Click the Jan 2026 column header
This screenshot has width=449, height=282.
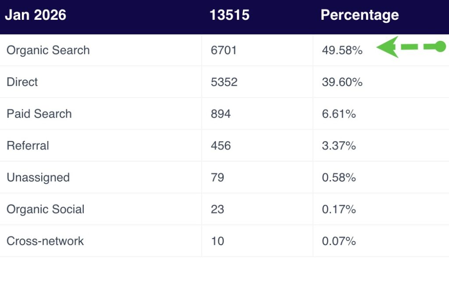[x=36, y=15]
